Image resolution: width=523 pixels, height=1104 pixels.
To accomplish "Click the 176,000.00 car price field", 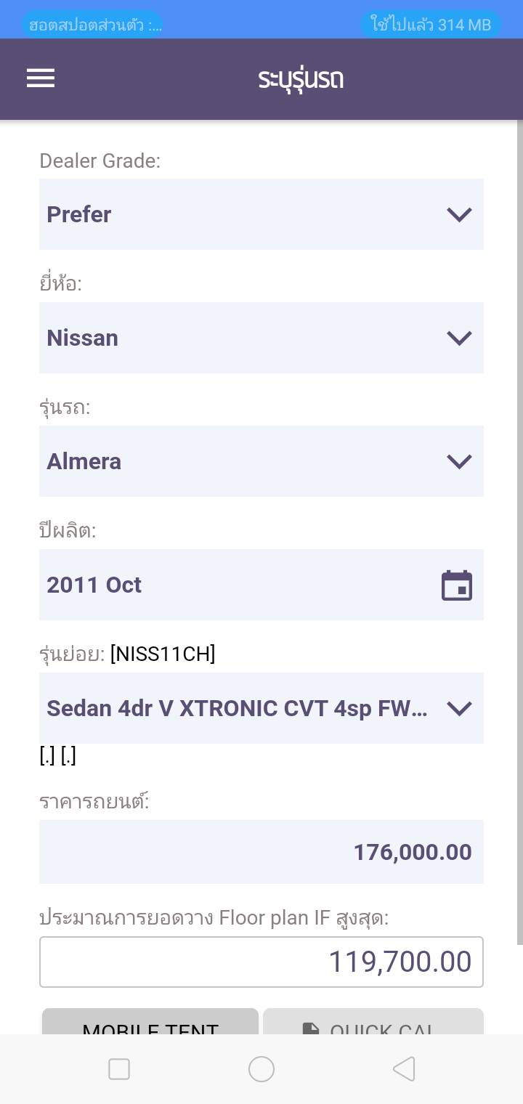I will click(261, 852).
